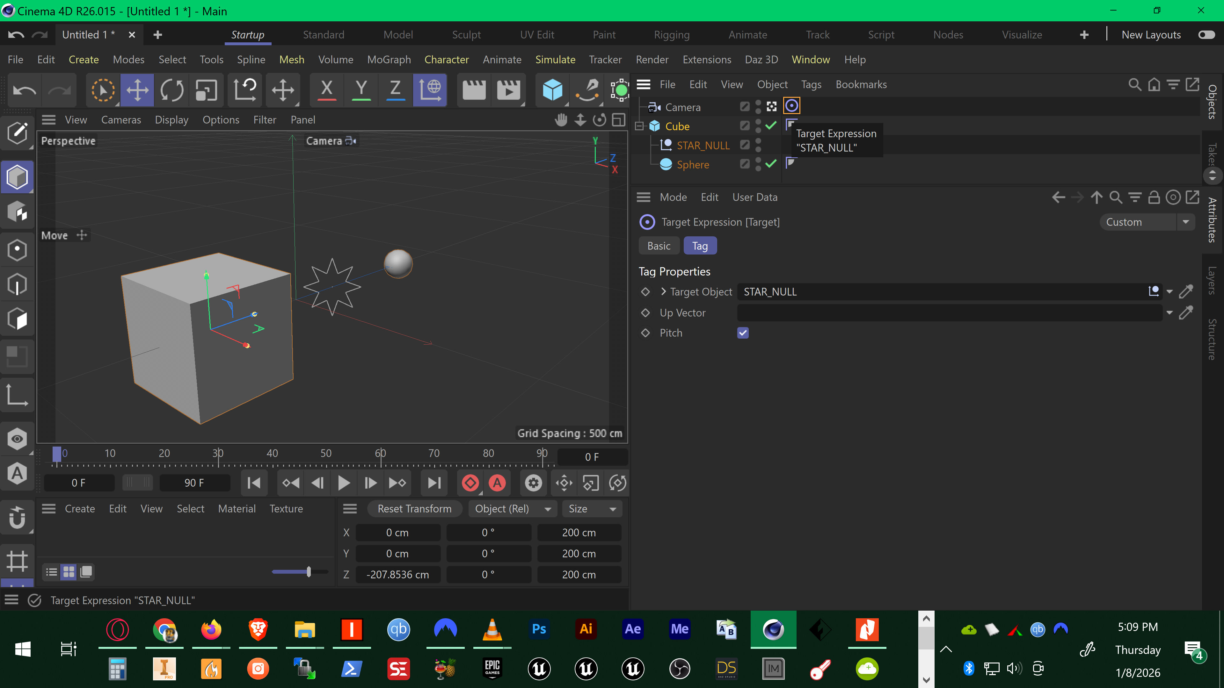Collapse the Cube hierarchy in Objects

639,126
